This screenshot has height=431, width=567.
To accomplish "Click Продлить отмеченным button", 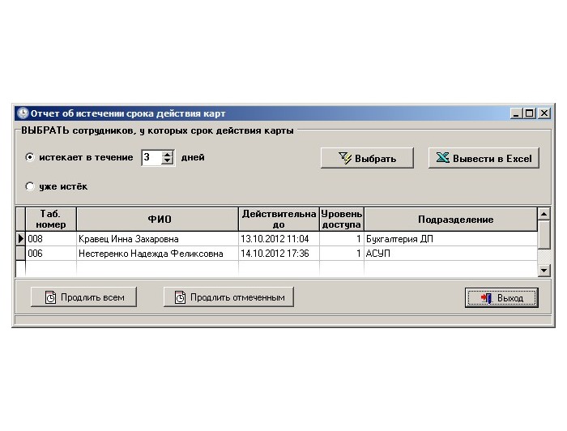I will click(x=228, y=297).
